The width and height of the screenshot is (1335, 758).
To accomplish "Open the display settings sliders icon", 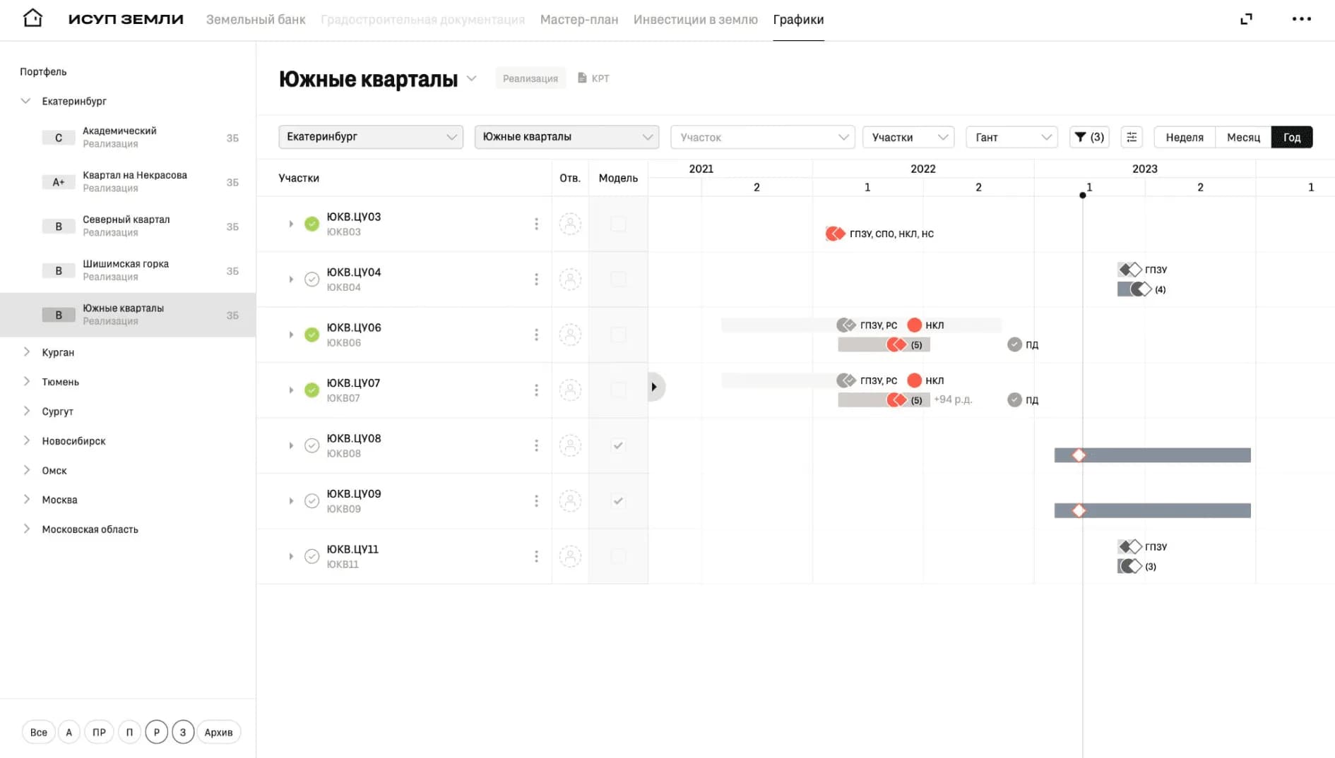I will coord(1132,137).
